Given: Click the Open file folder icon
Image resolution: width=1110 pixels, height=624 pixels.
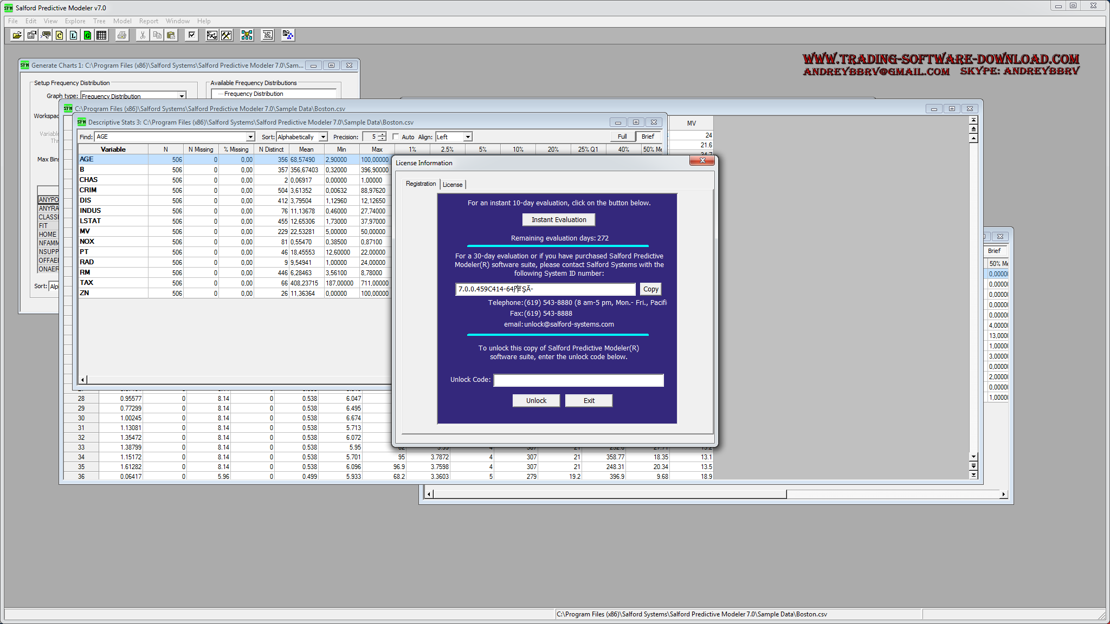Looking at the screenshot, I should [17, 35].
